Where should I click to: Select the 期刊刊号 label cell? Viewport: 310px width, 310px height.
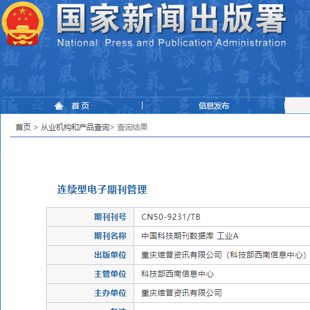(x=90, y=217)
